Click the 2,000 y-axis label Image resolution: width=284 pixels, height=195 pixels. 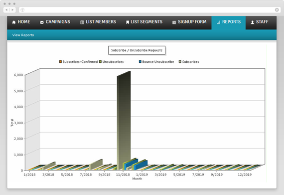(x=18, y=139)
